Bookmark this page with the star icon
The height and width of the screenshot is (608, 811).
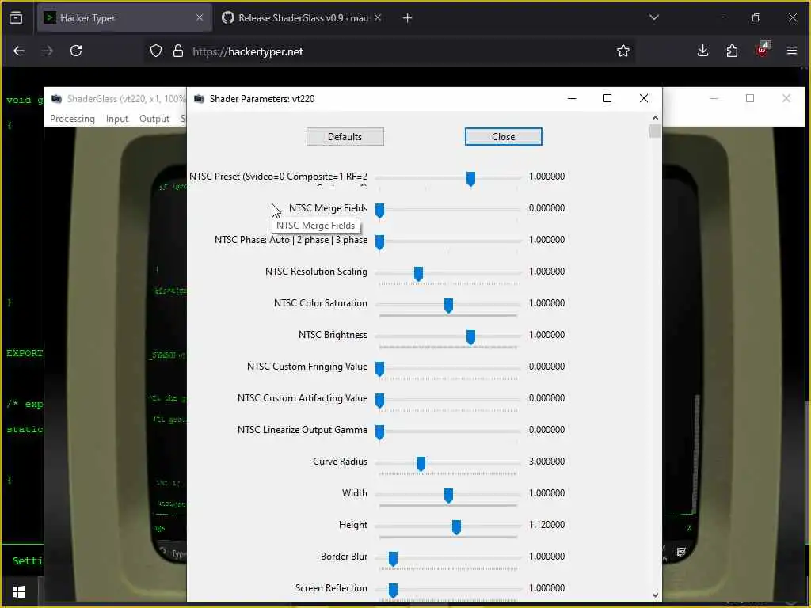[623, 51]
